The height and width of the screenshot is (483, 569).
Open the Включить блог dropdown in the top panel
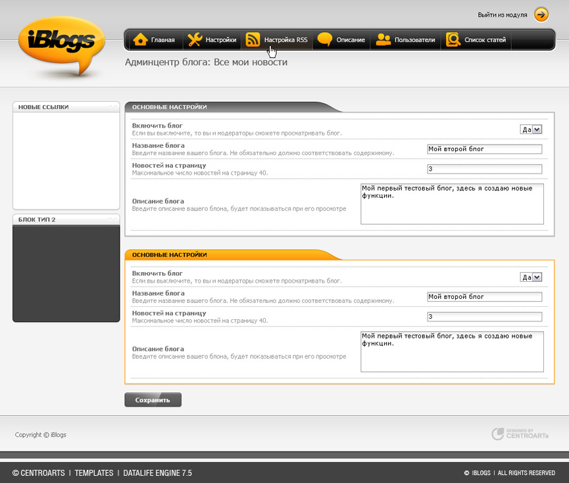click(x=531, y=129)
